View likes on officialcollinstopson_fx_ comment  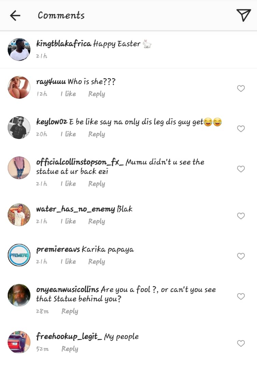click(x=68, y=184)
